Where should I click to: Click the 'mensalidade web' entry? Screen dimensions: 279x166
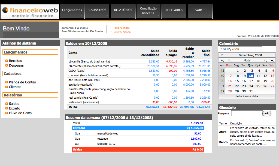click(108, 134)
